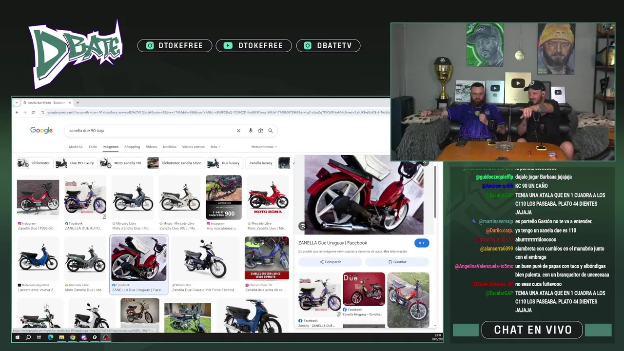
Task: Open the DTOKEFREE Instagram badge
Action: [175, 45]
